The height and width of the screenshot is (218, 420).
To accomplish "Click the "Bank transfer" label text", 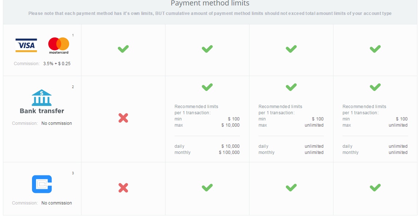I will click(x=42, y=111).
